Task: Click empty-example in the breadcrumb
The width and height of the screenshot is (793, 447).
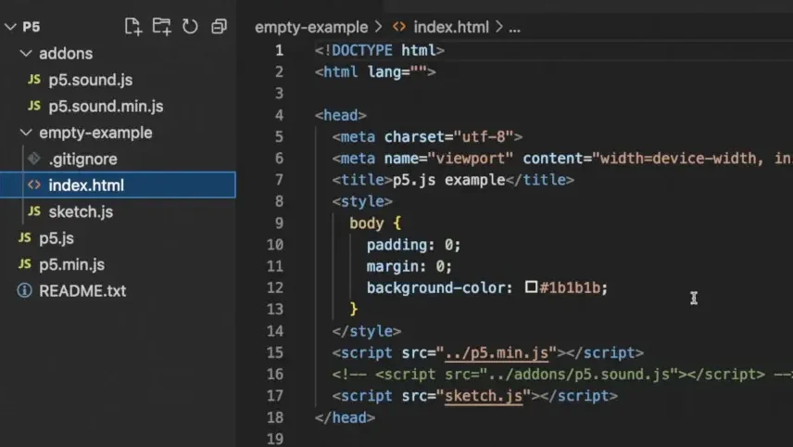Action: 311,27
